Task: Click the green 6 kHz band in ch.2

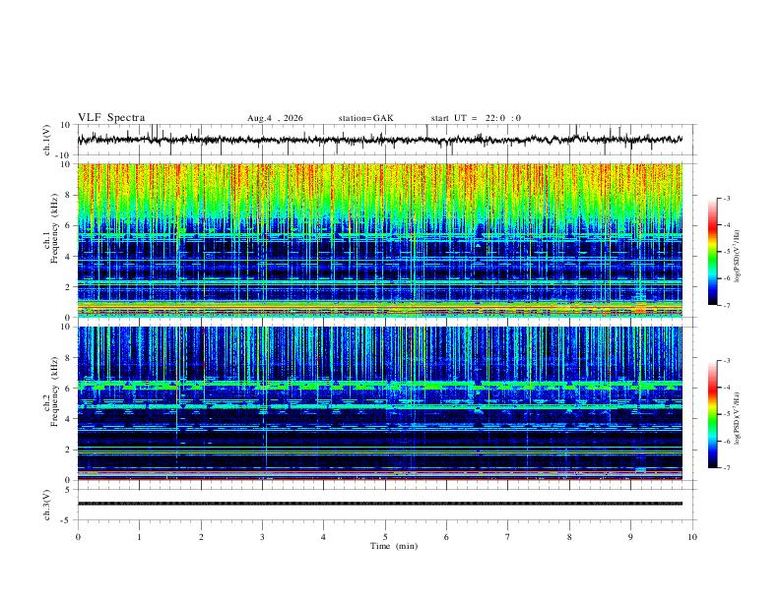Action: [x=379, y=385]
